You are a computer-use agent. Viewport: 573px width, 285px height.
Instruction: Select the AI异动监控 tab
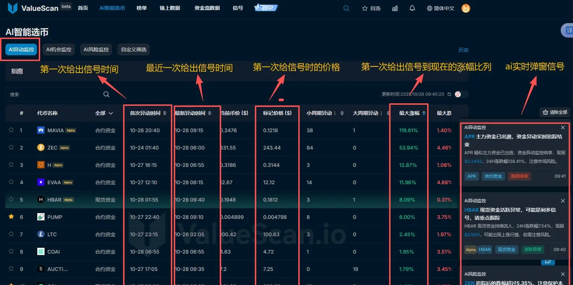click(21, 49)
